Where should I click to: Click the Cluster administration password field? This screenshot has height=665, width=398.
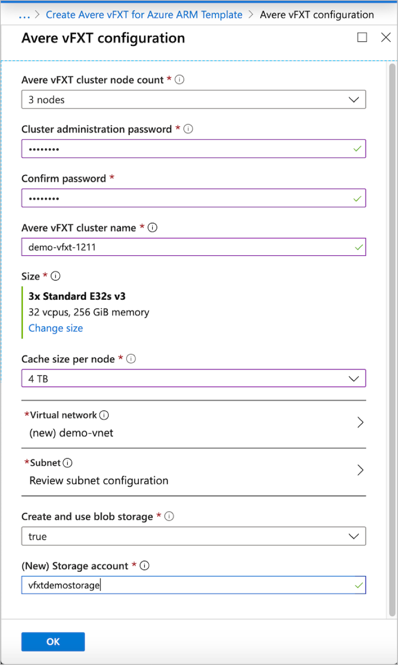[194, 149]
